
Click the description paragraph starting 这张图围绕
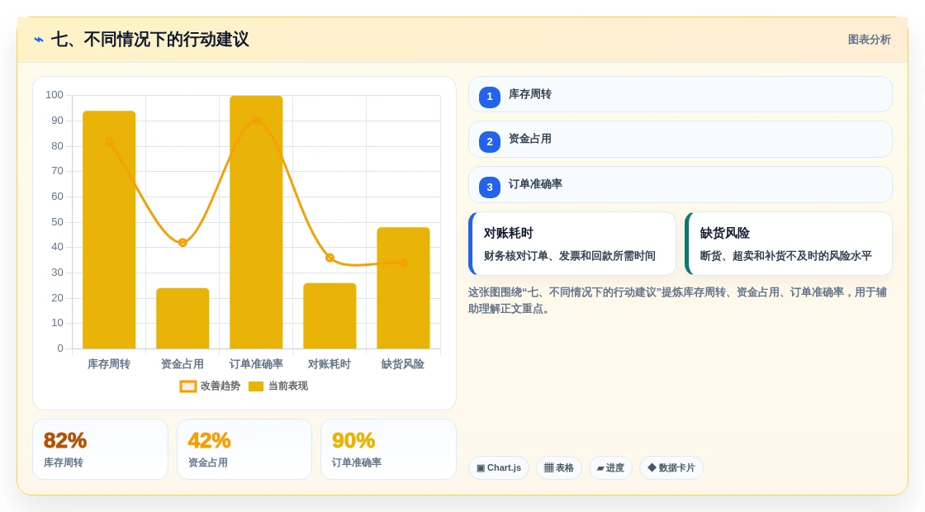click(678, 301)
